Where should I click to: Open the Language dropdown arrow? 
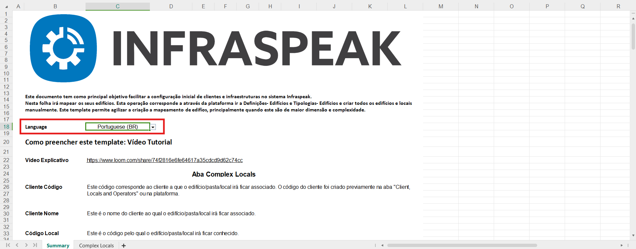point(153,127)
